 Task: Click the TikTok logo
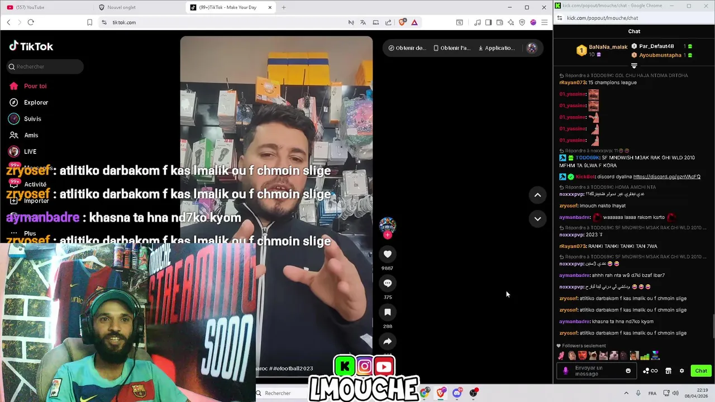click(31, 46)
